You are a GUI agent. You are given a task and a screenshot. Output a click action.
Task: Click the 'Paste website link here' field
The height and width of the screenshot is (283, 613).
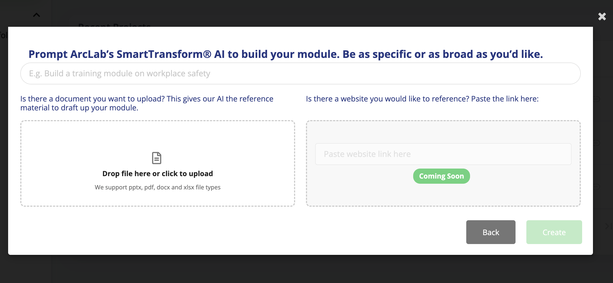443,154
